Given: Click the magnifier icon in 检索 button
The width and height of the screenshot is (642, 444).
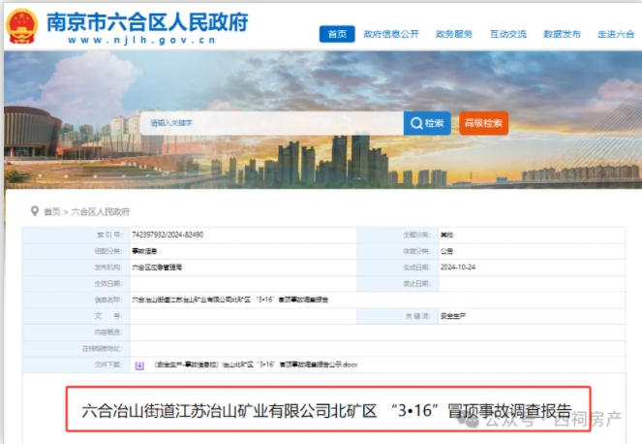Looking at the screenshot, I should [x=416, y=123].
